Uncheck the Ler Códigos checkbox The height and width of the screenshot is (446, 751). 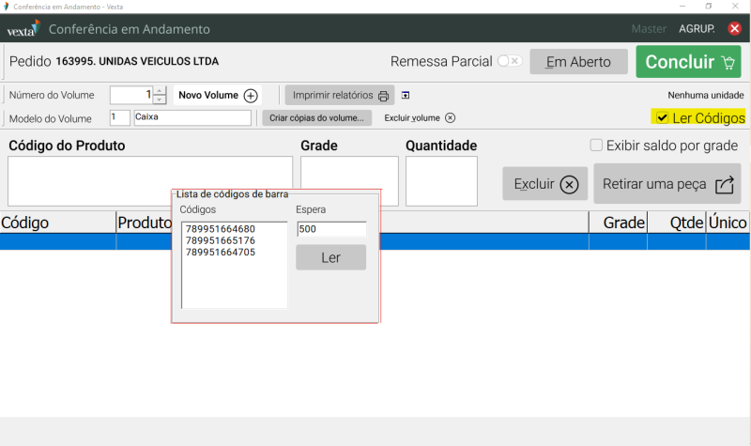663,117
